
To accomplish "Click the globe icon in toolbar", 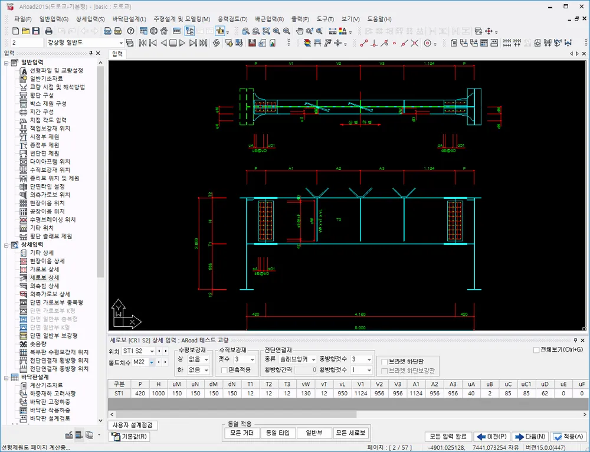I will pos(153,31).
